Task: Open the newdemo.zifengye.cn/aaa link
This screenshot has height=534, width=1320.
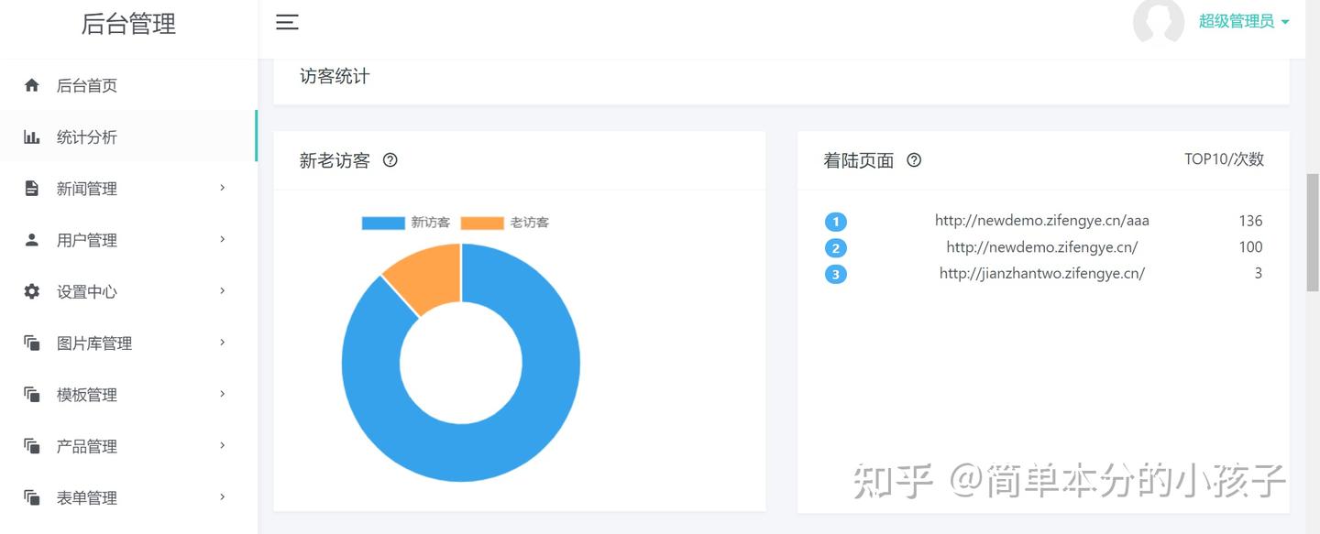Action: [x=1042, y=220]
